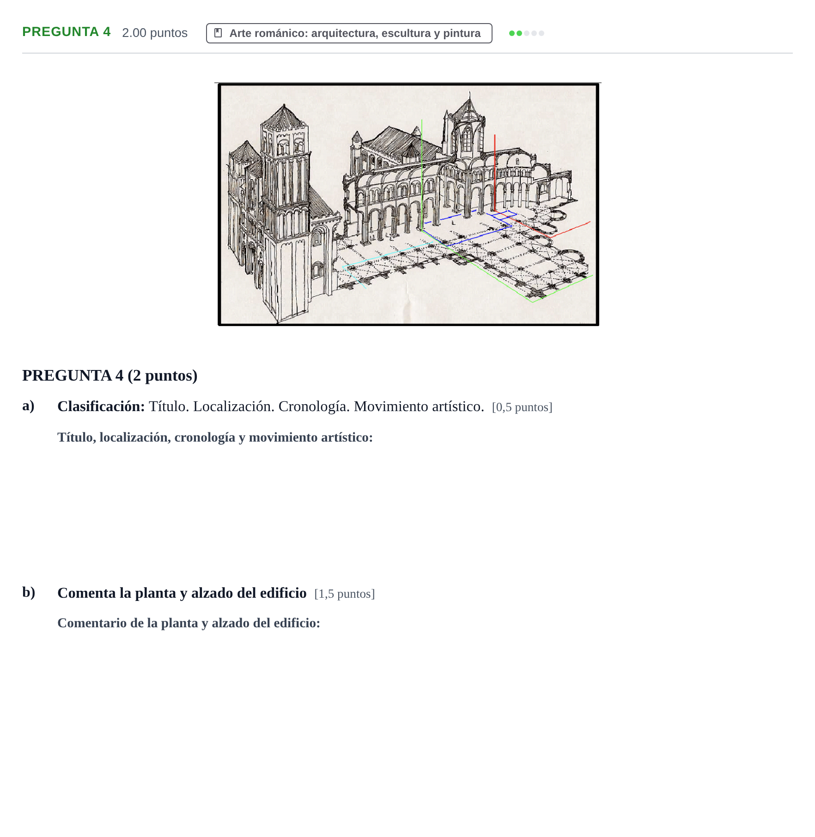Click the difficulty dots indicator
Viewport: 815px width, 837px height.
point(526,33)
